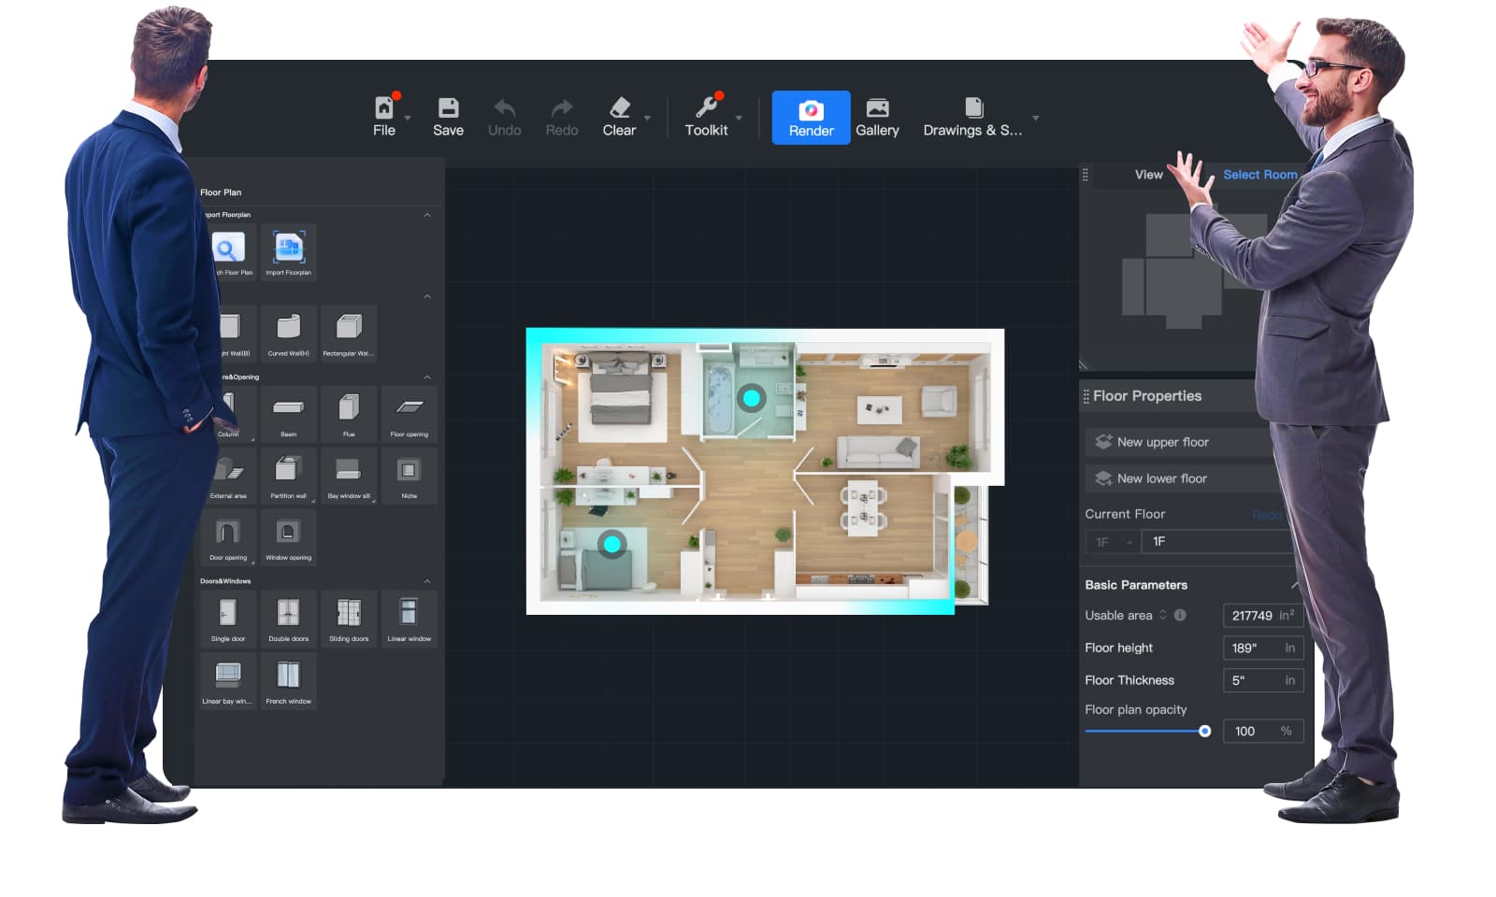Select the Linear bay window element
Screen dimensions: 1496x897
pyautogui.click(x=228, y=681)
